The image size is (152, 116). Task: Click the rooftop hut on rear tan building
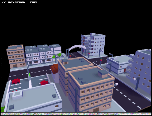(x=65, y=62)
